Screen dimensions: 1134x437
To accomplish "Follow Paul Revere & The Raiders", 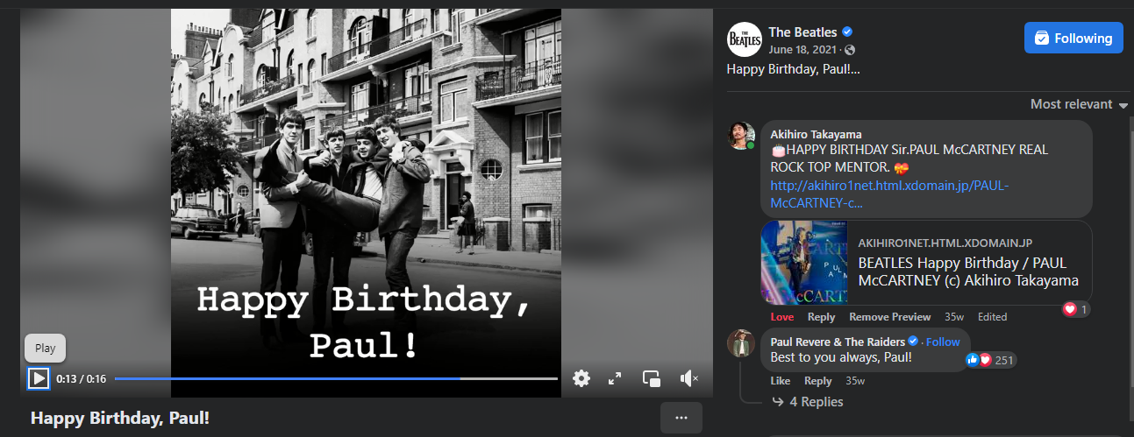I will point(943,342).
